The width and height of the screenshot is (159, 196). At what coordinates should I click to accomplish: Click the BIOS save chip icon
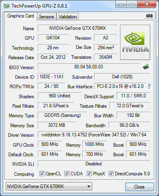click(x=146, y=67)
